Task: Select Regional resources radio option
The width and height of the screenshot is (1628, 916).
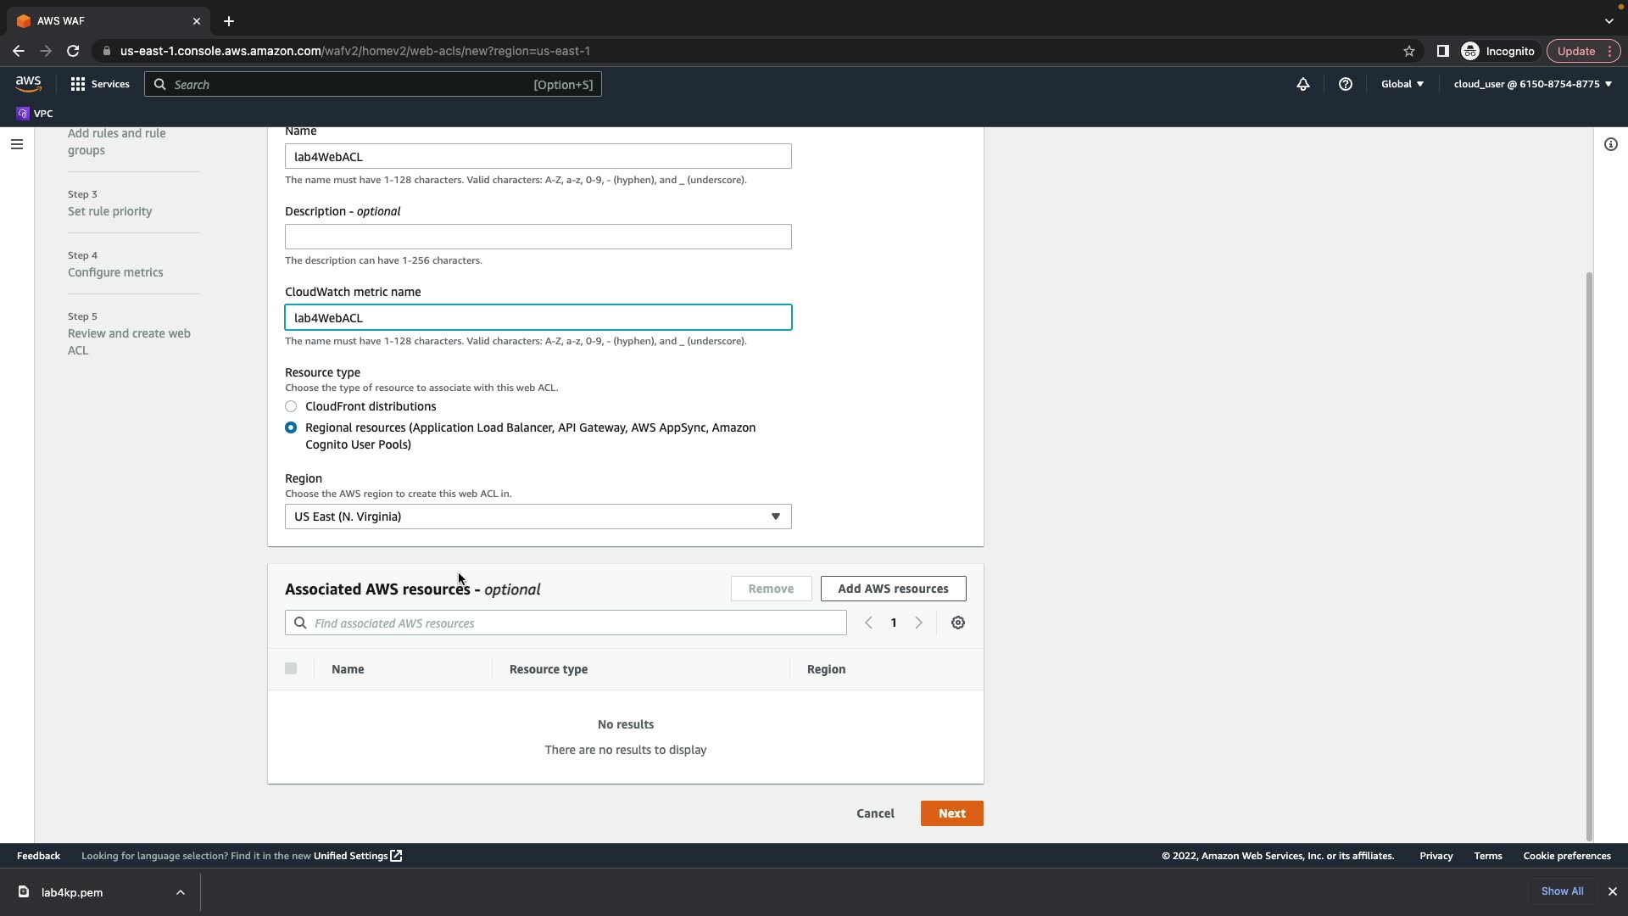Action: point(291,427)
